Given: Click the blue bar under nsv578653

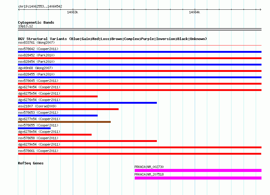Looking at the screenshot, I should (58, 116).
